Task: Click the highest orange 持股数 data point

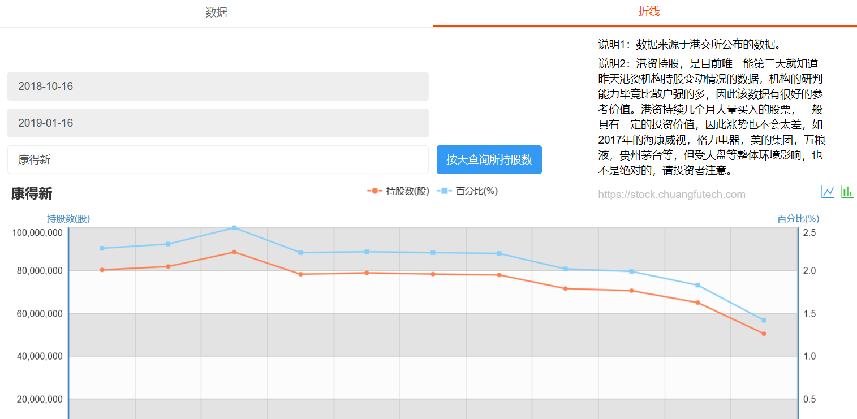Action: coord(234,252)
